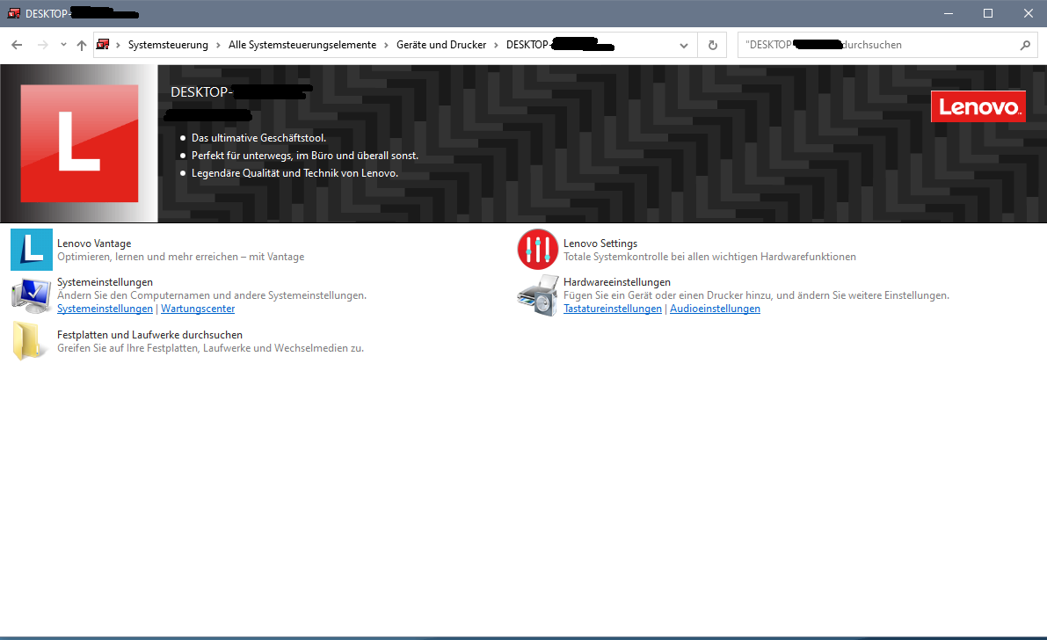Viewport: 1047px width, 640px height.
Task: Click 'Totale Systemkontrolle' description text
Action: click(709, 257)
